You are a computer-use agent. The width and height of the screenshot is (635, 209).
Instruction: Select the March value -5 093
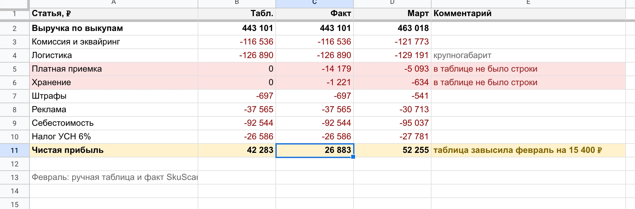(x=392, y=69)
